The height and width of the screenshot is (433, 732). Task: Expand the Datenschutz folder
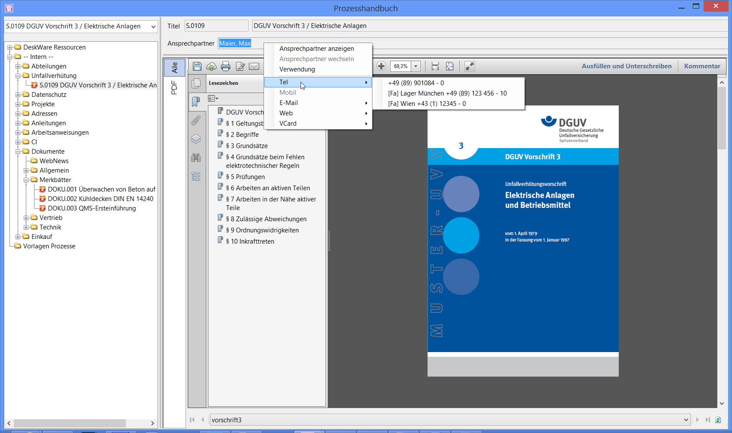click(x=18, y=95)
